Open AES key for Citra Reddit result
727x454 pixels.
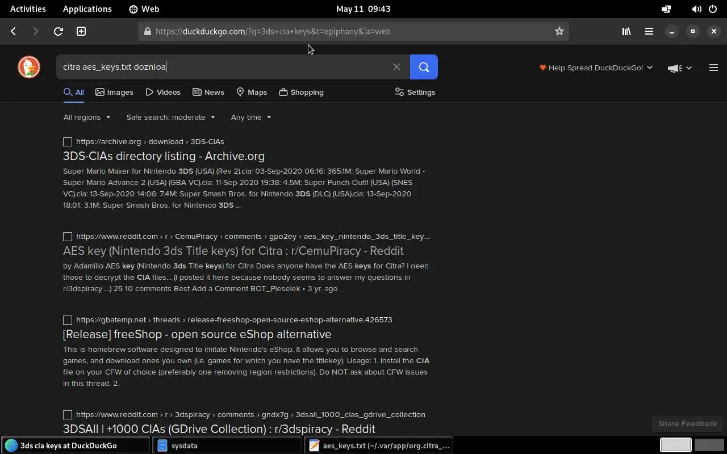[233, 251]
